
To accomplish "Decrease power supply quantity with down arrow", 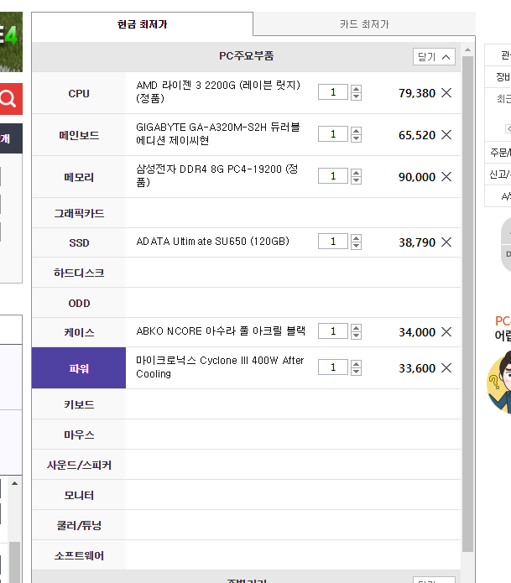I will 357,371.
